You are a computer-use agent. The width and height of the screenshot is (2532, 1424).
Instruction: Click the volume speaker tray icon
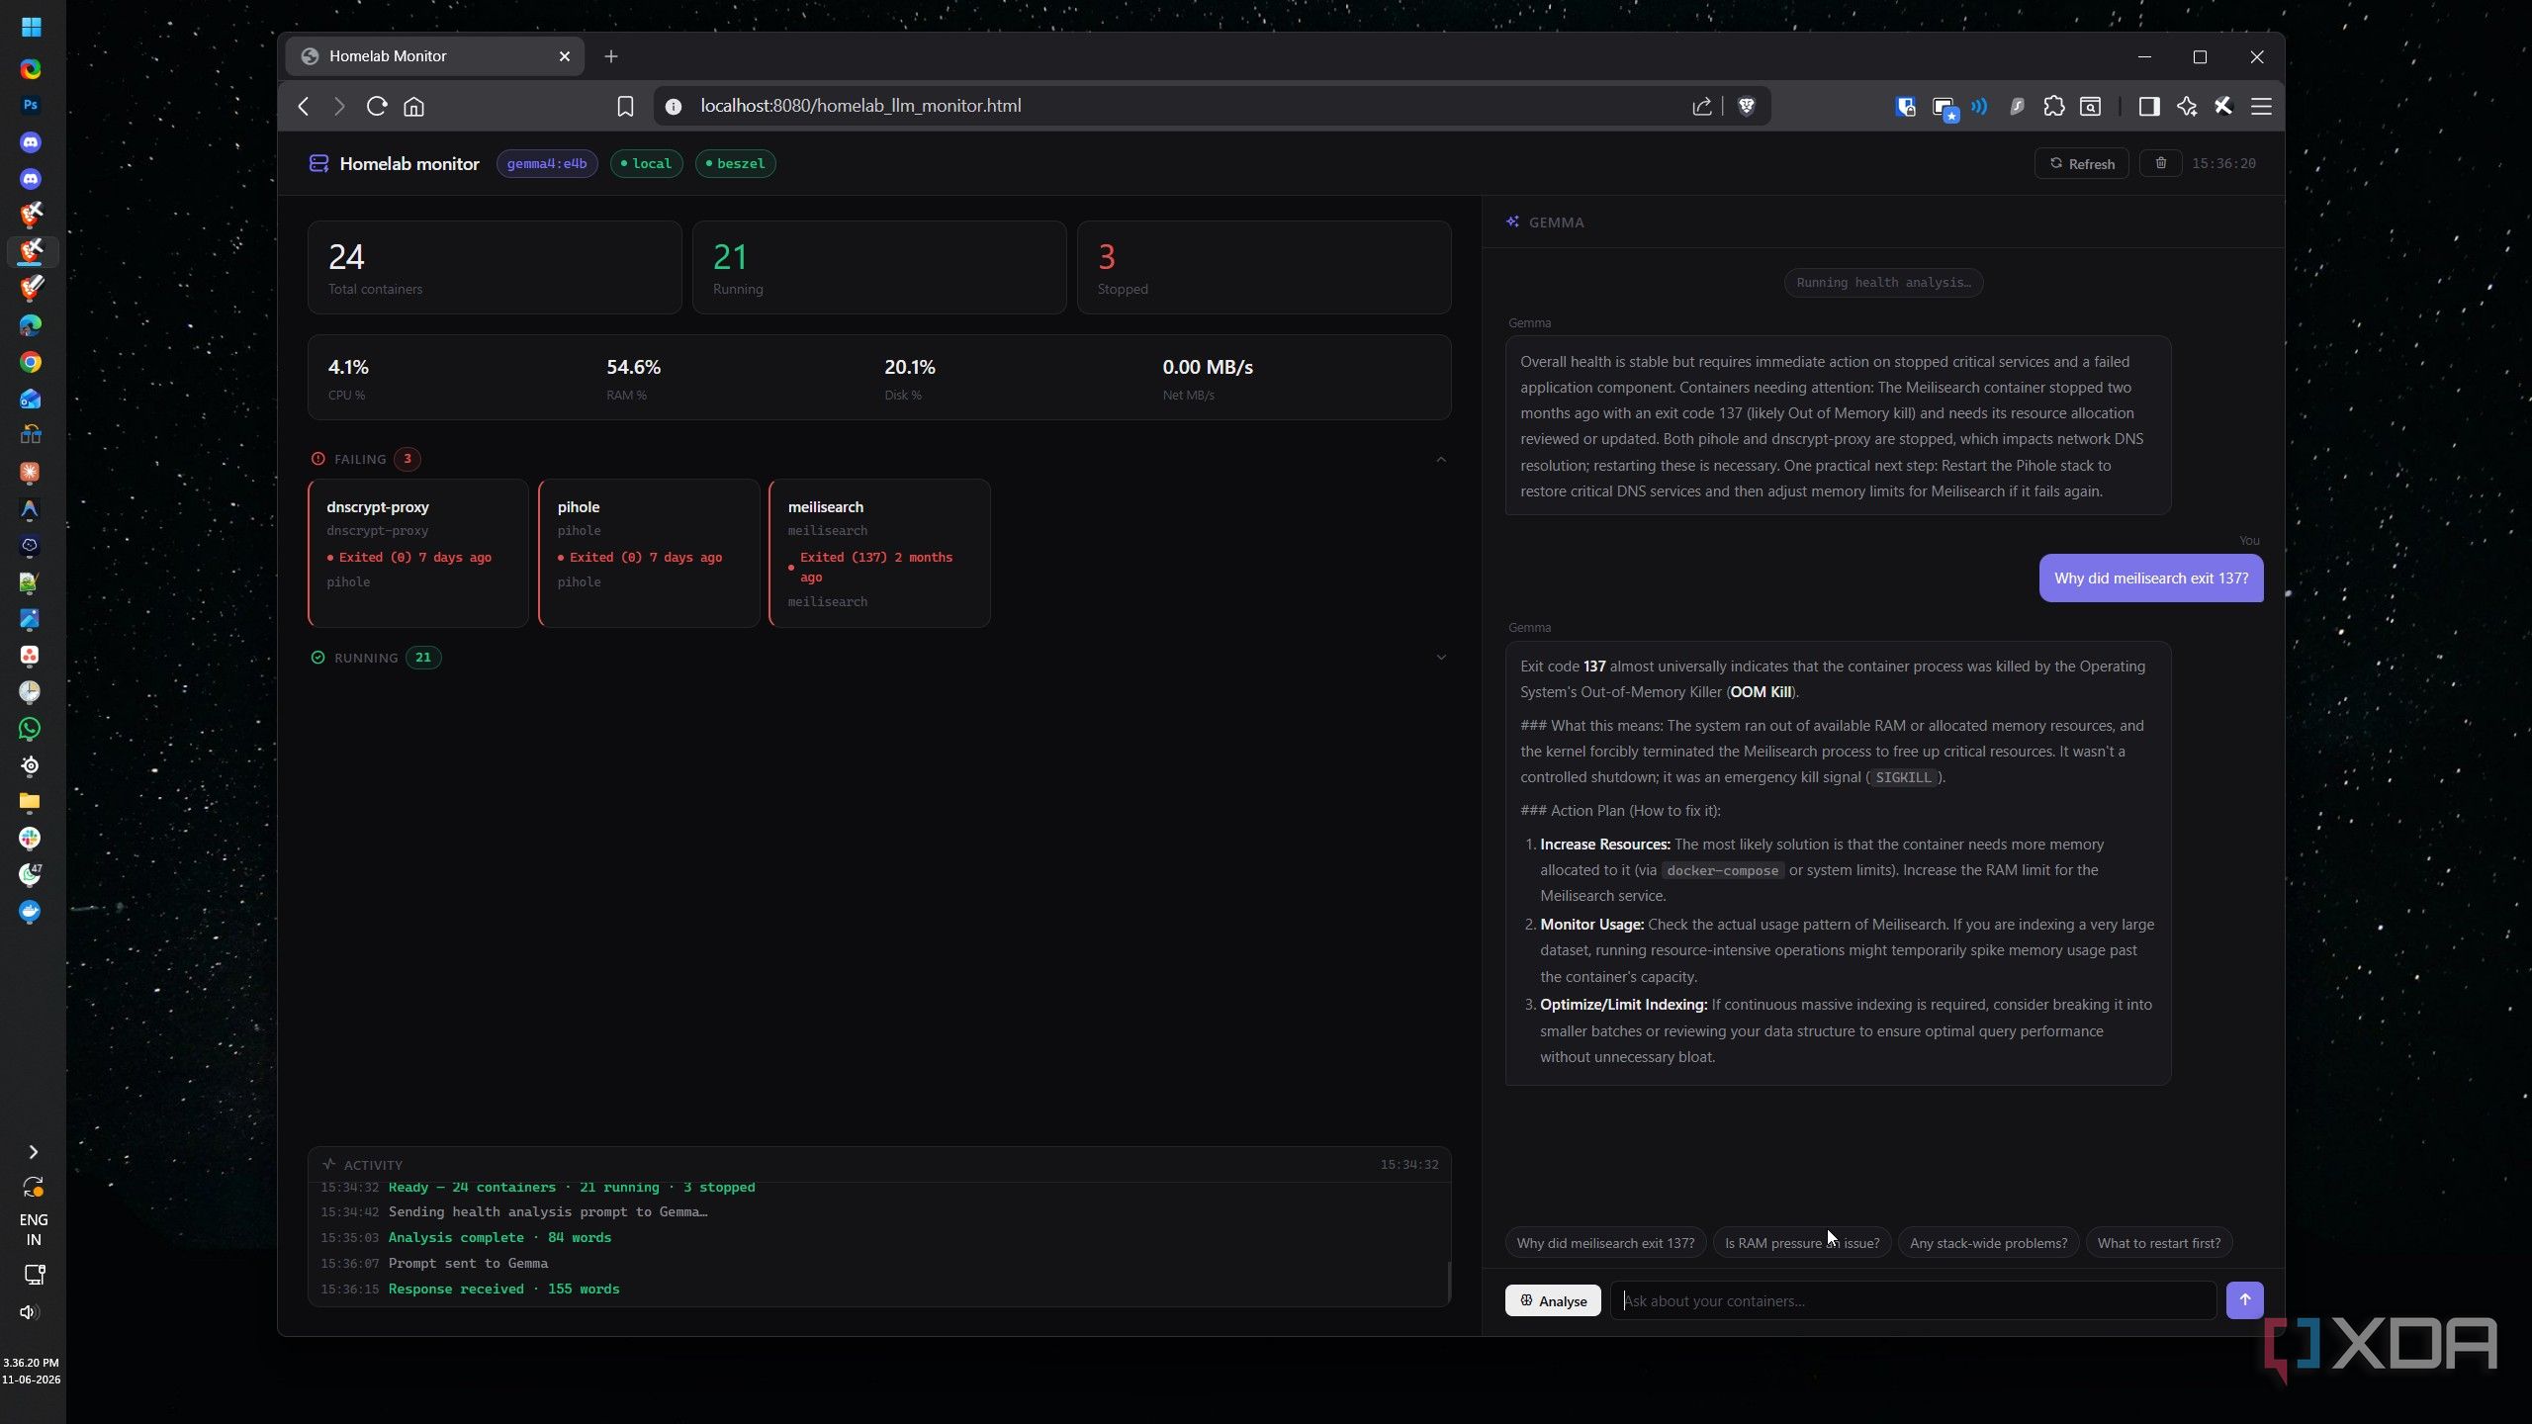coord(28,1312)
